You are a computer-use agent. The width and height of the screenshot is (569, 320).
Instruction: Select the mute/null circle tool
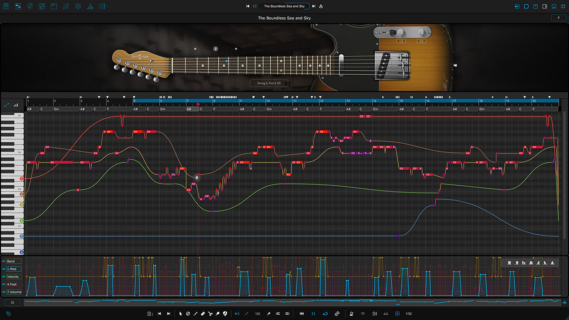click(x=188, y=314)
